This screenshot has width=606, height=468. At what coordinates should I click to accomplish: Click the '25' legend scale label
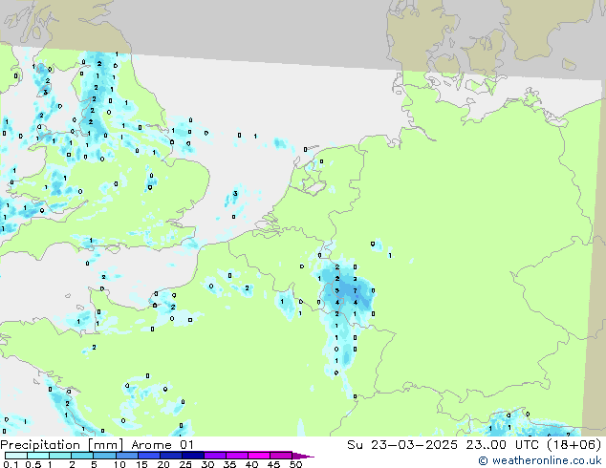click(x=185, y=464)
